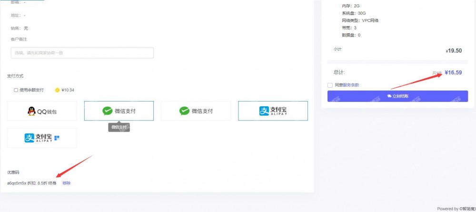Click the coupon text a6qo5mSx 折扣: 8.5折 终身
The height and width of the screenshot is (212, 476).
click(32, 183)
